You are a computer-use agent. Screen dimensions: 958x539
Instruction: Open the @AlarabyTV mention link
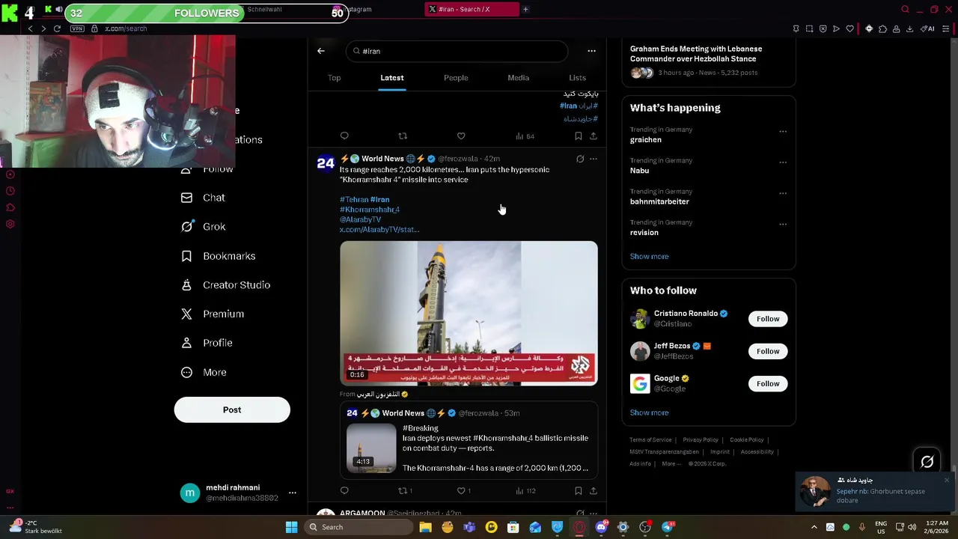point(360,219)
